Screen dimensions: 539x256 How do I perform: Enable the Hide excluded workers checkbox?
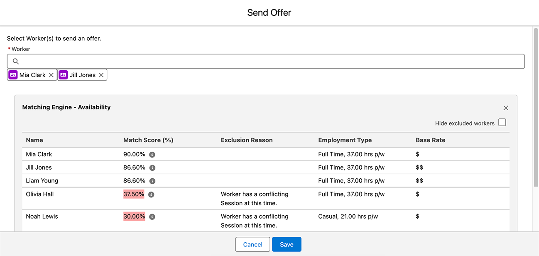pyautogui.click(x=502, y=122)
